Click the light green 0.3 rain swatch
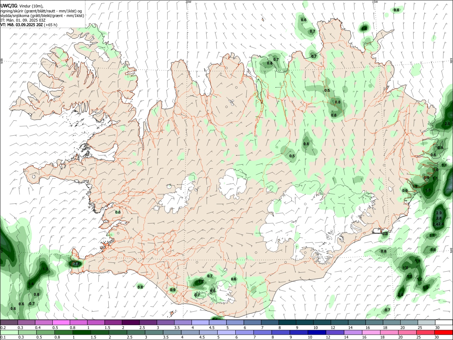 pos(27,332)
